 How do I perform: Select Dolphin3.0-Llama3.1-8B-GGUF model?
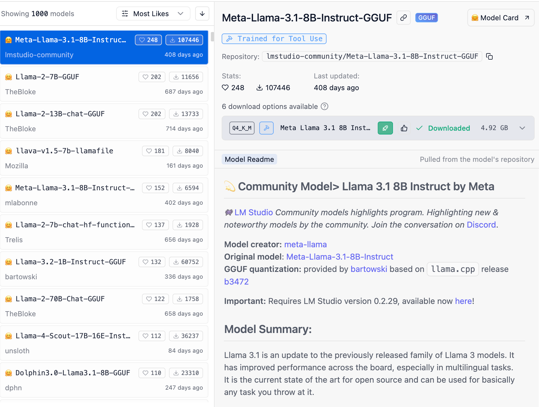104,380
